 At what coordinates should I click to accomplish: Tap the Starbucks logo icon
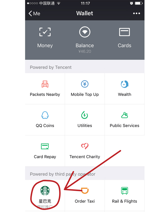(x=45, y=191)
